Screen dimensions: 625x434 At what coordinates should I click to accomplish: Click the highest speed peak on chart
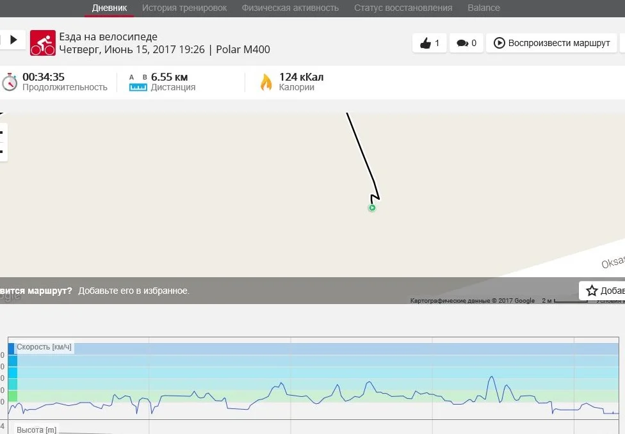pyautogui.click(x=491, y=376)
